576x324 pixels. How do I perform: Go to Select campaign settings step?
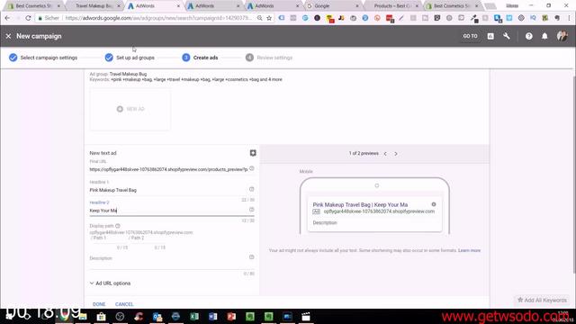click(43, 58)
